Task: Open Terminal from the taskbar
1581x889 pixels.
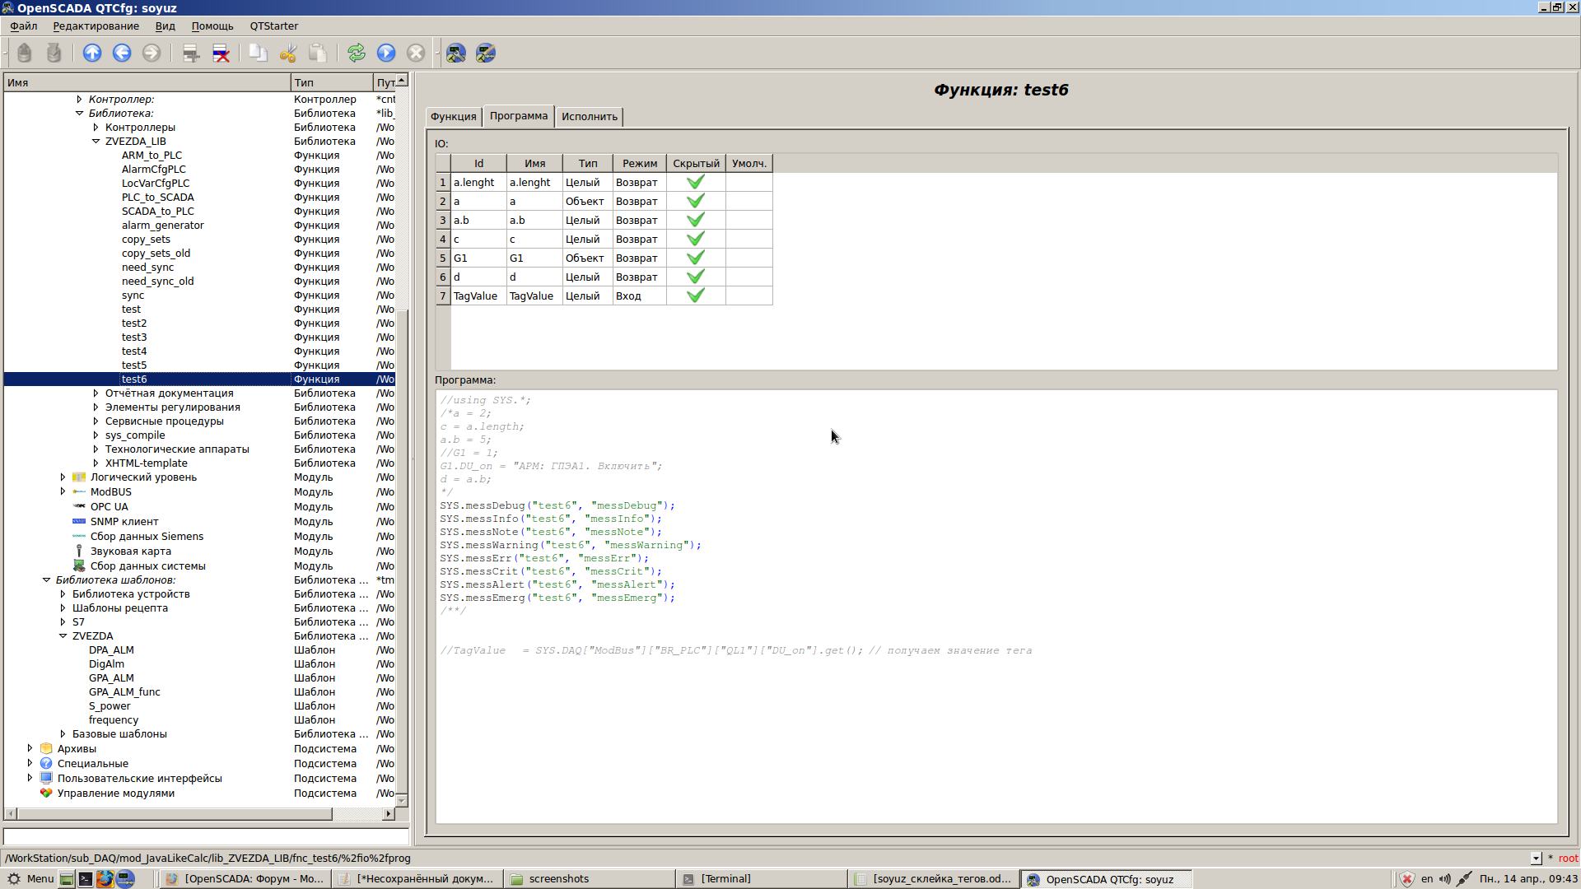Action: 725,879
